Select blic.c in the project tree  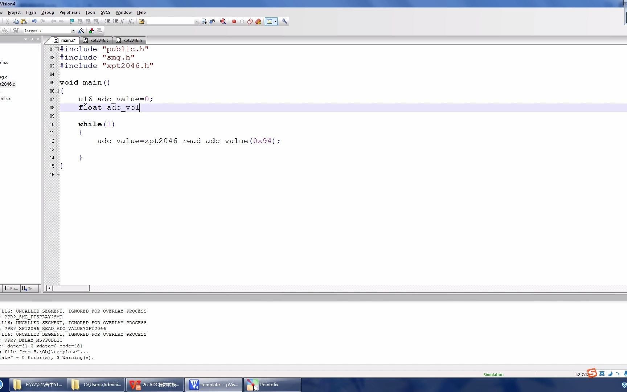[5, 98]
